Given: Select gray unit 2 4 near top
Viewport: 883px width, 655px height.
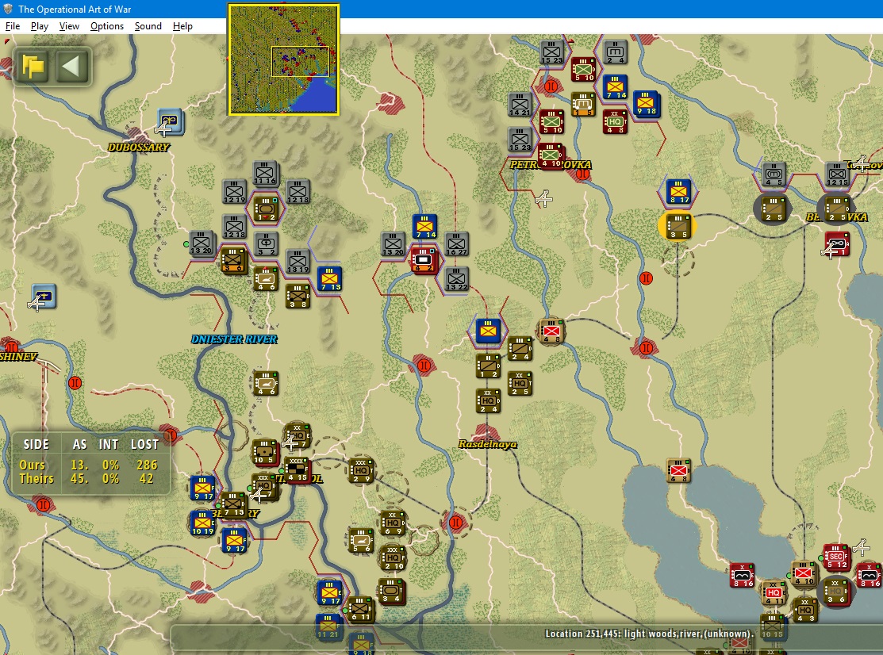Looking at the screenshot, I should point(615,52).
